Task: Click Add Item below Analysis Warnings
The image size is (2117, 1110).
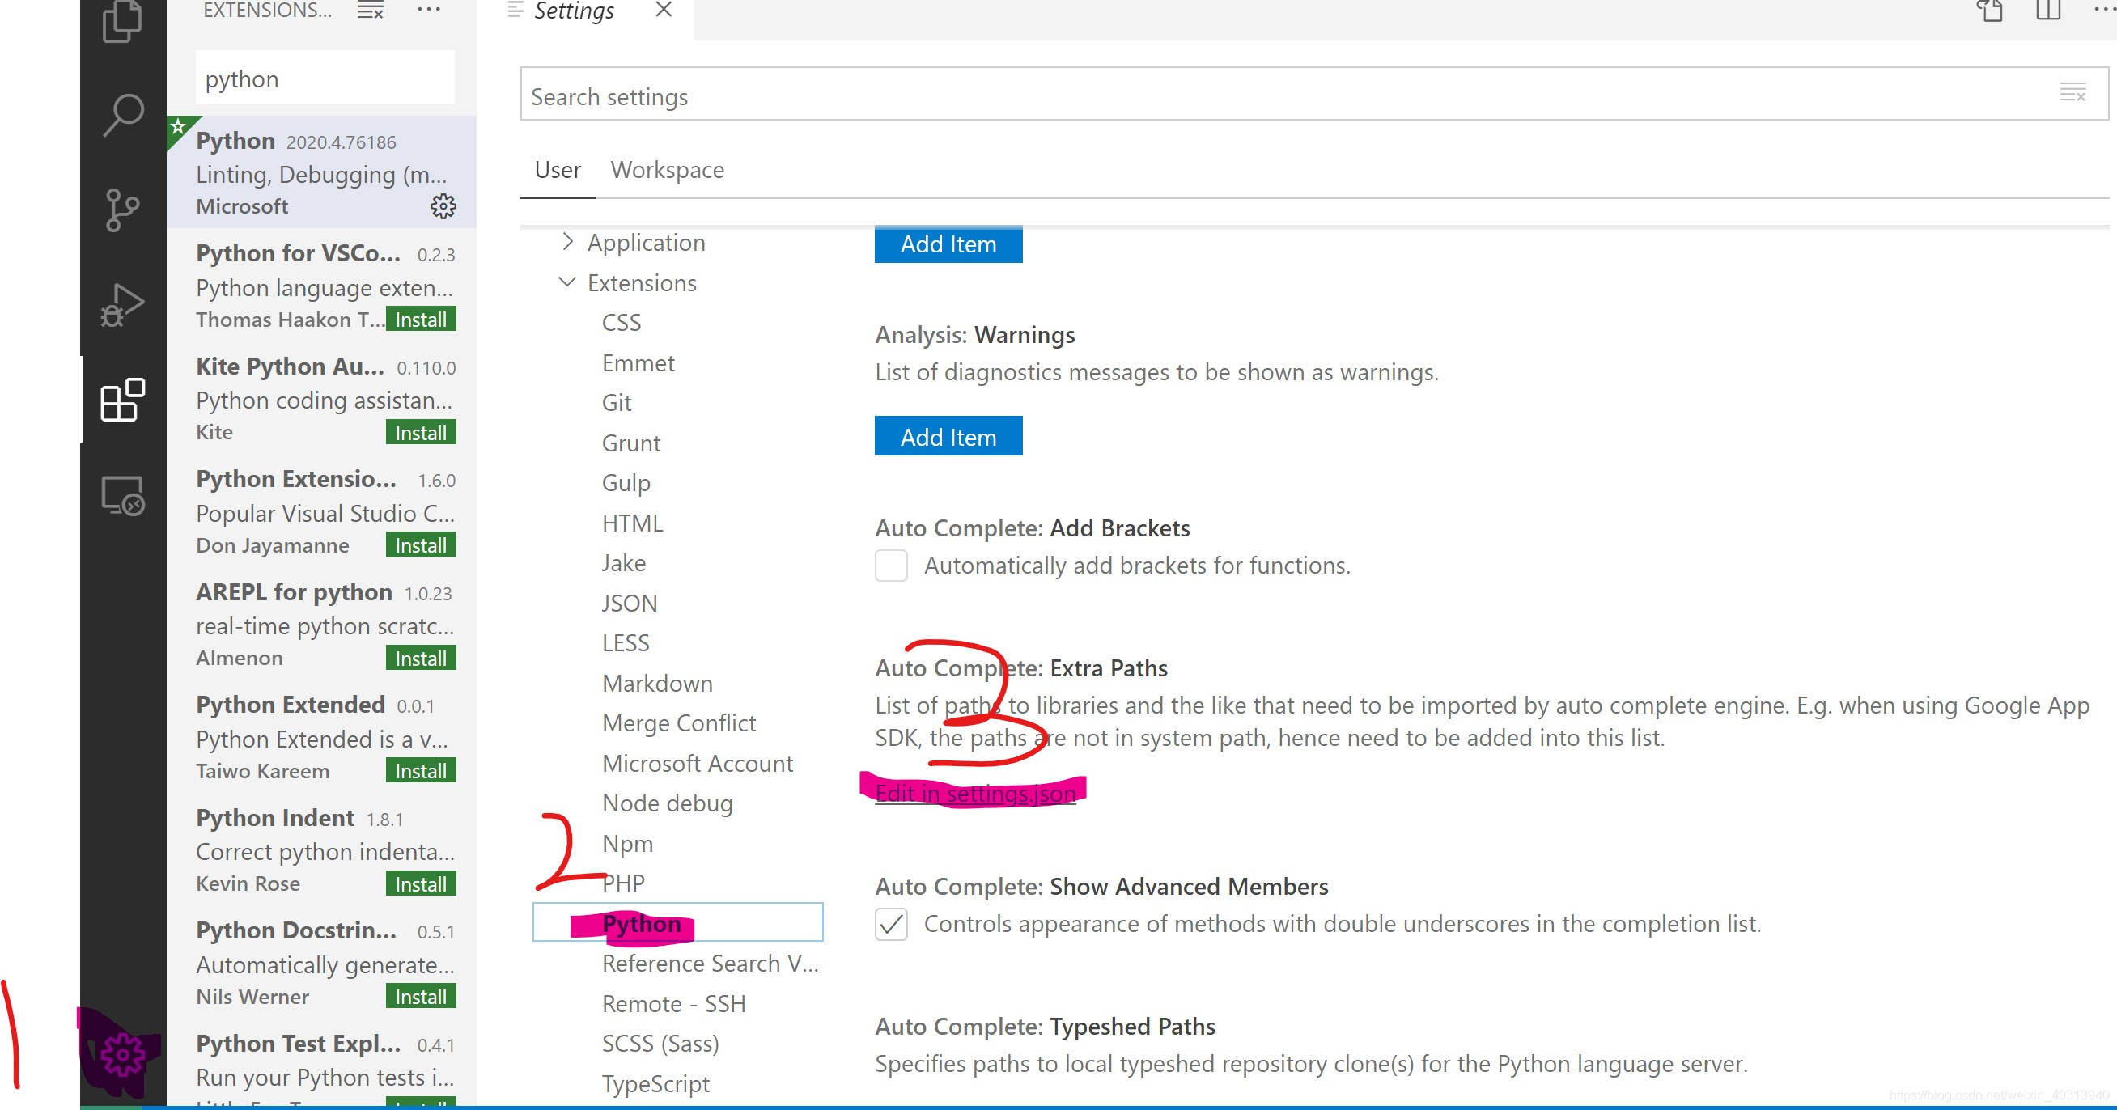Action: (948, 436)
